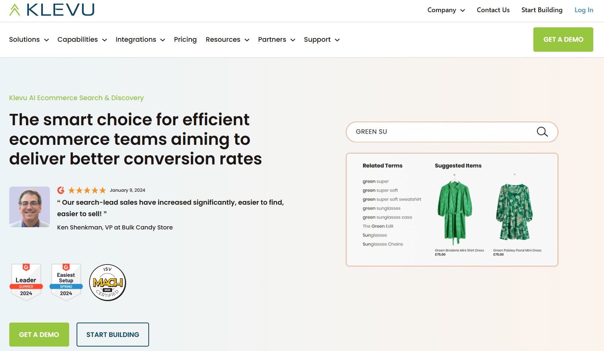Pick the 'Sunglasses Chains' suggestion
604x351 pixels.
coord(383,244)
